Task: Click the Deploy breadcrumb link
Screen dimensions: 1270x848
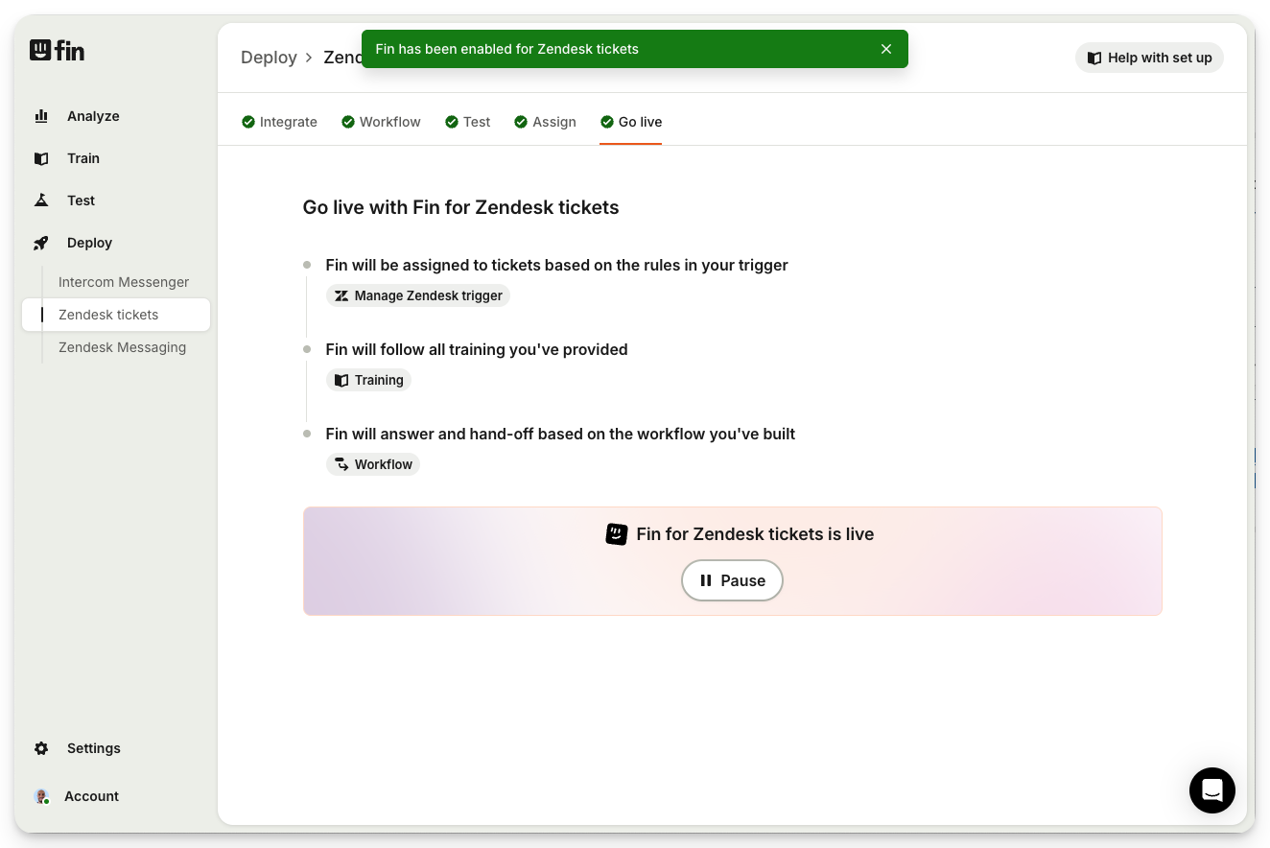Action: (x=269, y=58)
